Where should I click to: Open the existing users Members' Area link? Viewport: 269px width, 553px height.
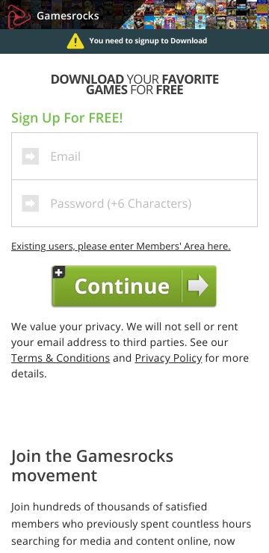point(121,246)
